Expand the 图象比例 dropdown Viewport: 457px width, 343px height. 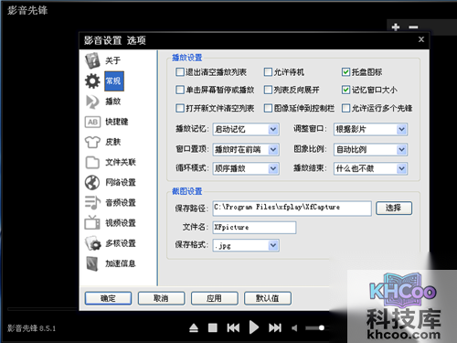(371, 149)
